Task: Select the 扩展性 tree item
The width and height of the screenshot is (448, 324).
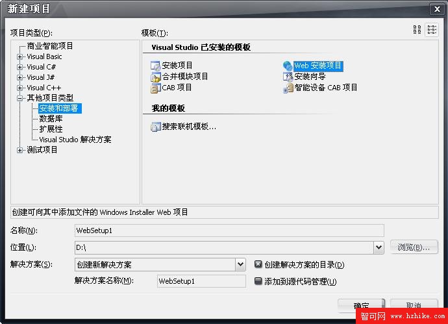Action: click(x=51, y=129)
